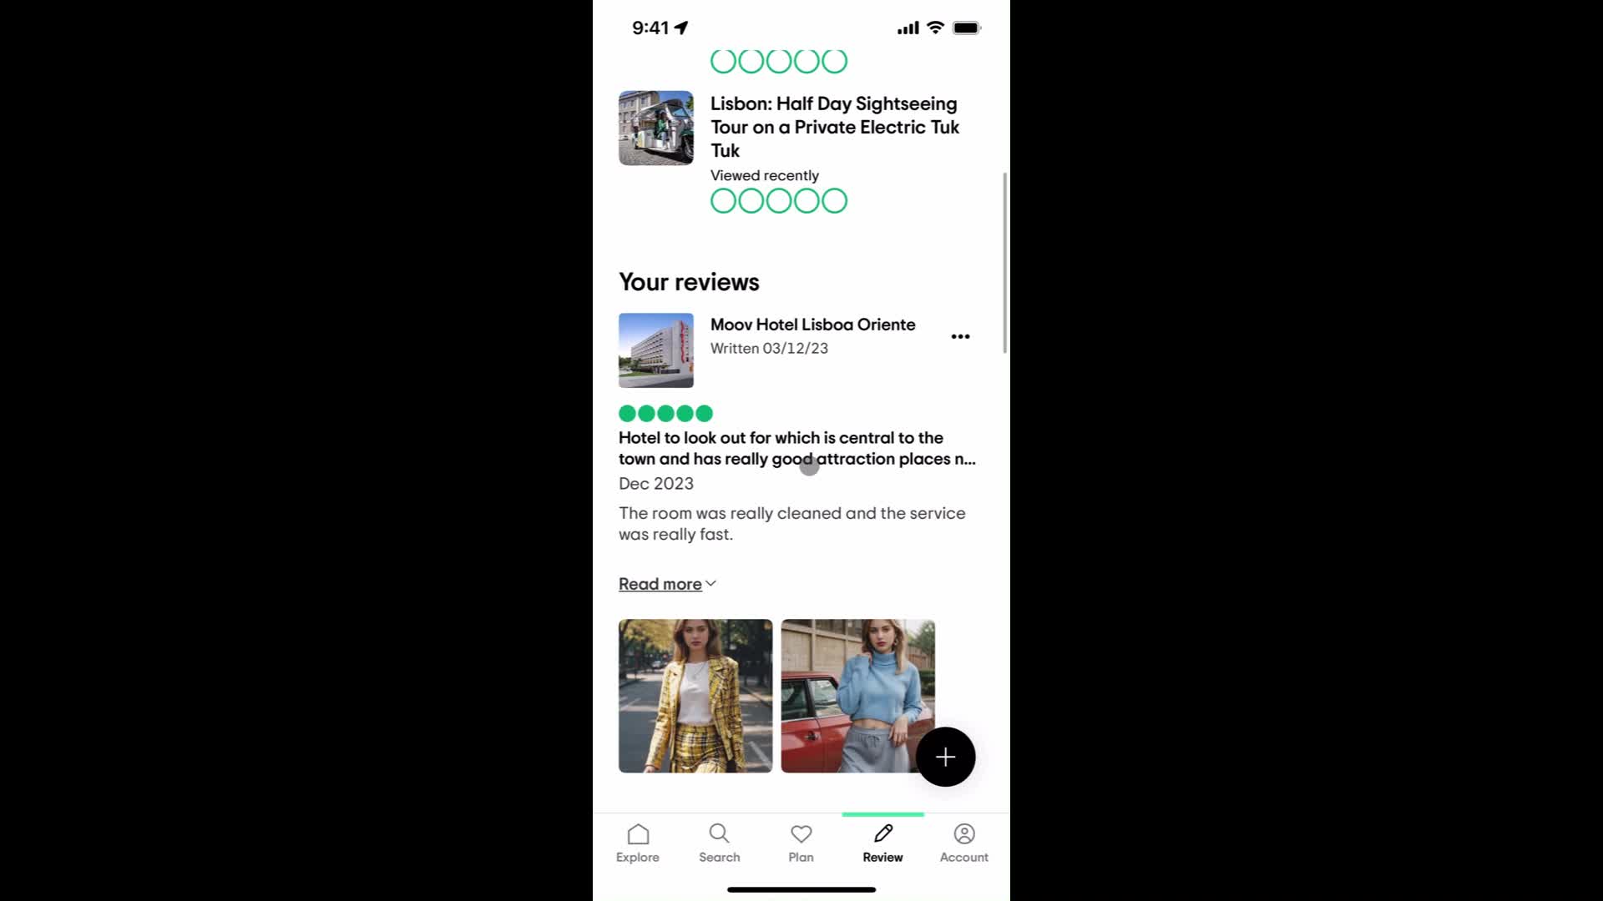The height and width of the screenshot is (901, 1603).
Task: Select the Explore tab at bottom
Action: pos(639,842)
